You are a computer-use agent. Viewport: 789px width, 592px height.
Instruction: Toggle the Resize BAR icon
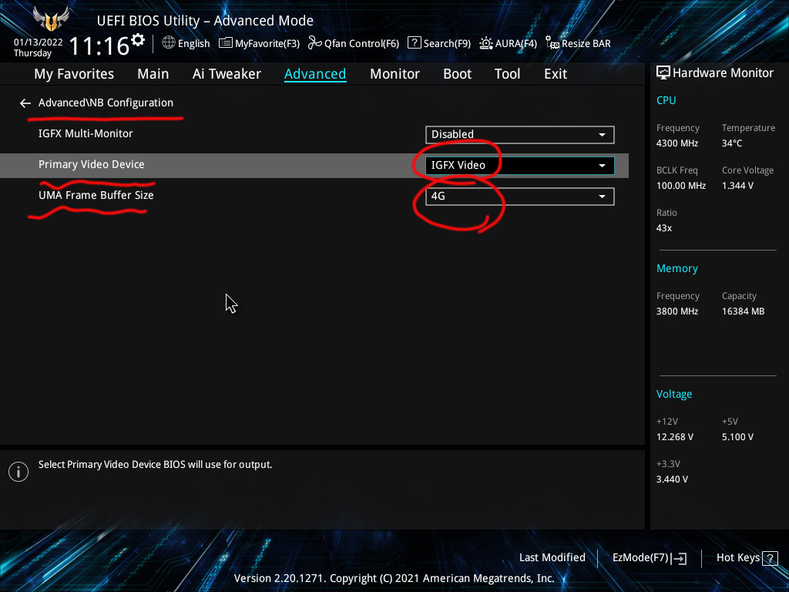point(552,43)
